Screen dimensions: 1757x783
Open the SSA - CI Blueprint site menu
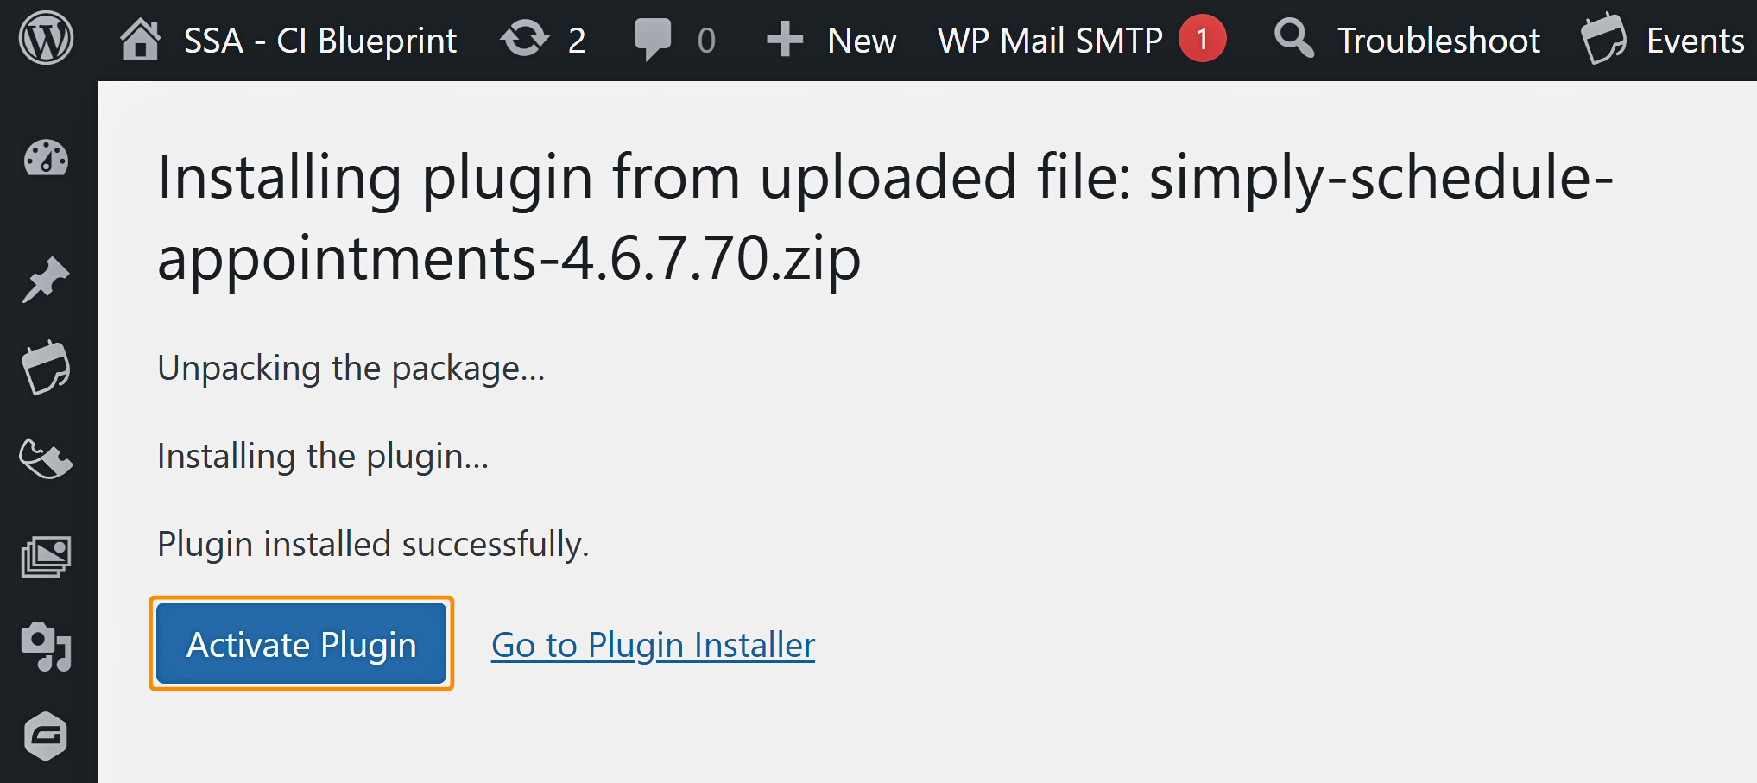(x=320, y=40)
